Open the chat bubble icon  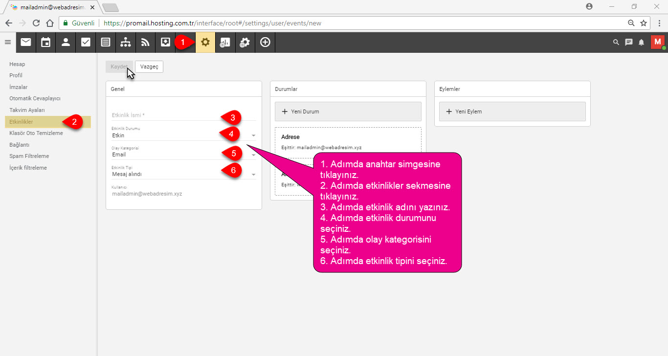pyautogui.click(x=629, y=43)
